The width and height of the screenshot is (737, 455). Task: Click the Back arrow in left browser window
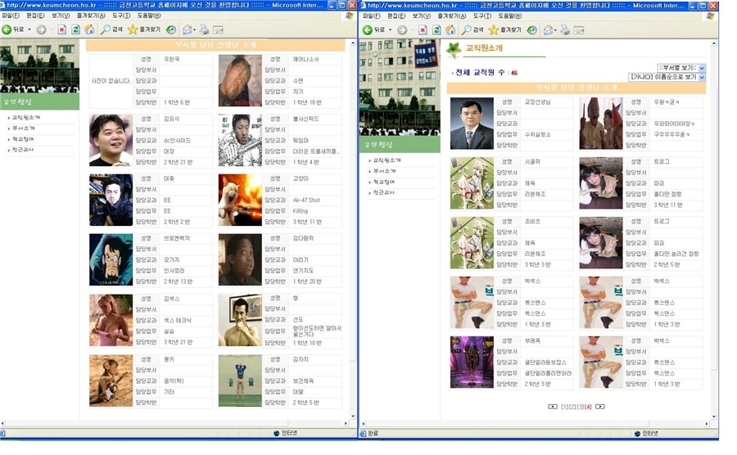pos(7,29)
